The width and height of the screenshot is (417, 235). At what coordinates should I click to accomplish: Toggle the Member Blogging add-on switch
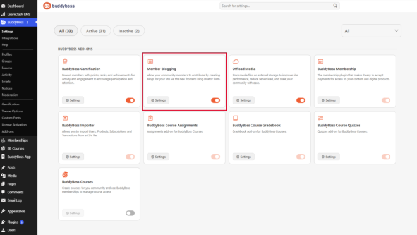(215, 100)
